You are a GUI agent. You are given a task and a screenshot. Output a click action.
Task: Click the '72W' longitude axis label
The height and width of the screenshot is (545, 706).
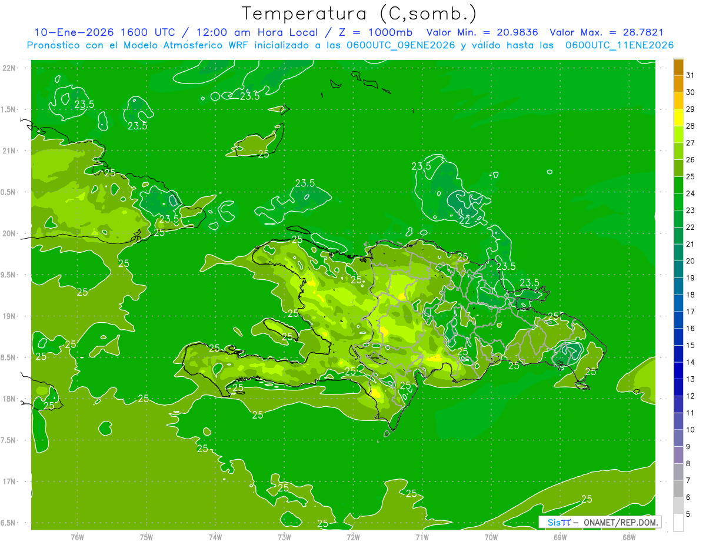tap(354, 537)
